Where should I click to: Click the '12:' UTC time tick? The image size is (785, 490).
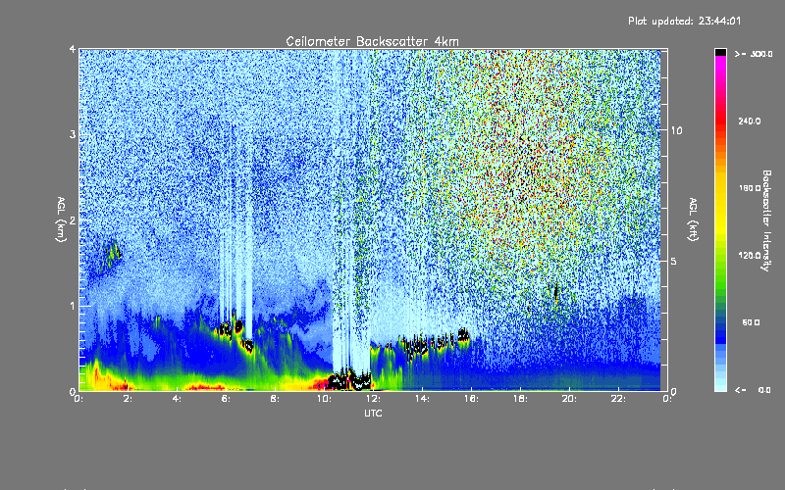pyautogui.click(x=373, y=399)
